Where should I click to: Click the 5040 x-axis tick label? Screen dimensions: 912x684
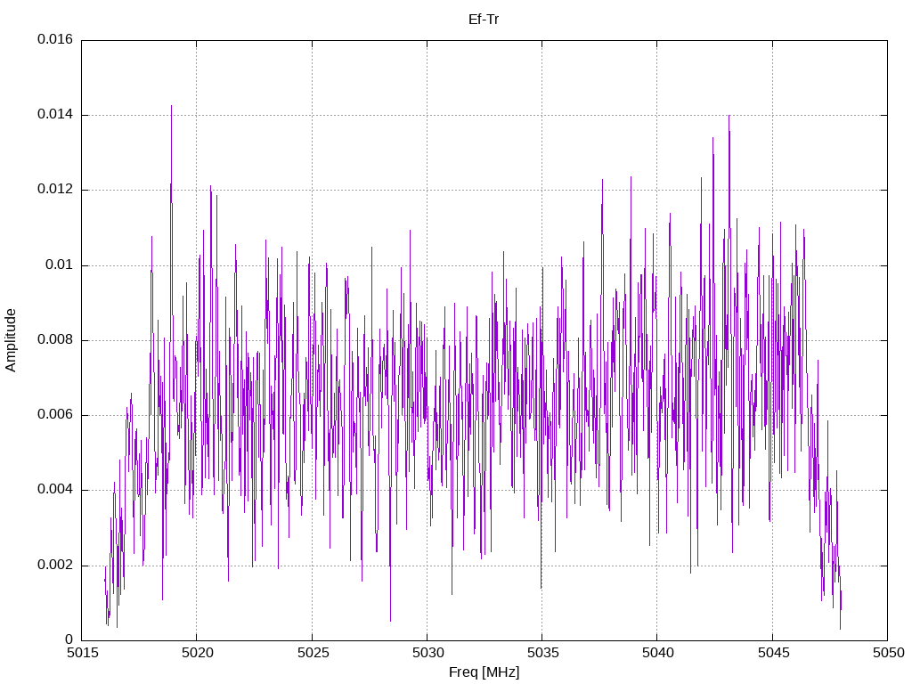(x=658, y=653)
